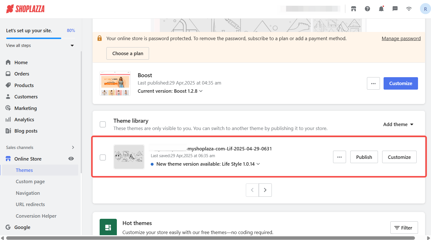Open the R user avatar menu
Image resolution: width=431 pixels, height=240 pixels.
[425, 9]
